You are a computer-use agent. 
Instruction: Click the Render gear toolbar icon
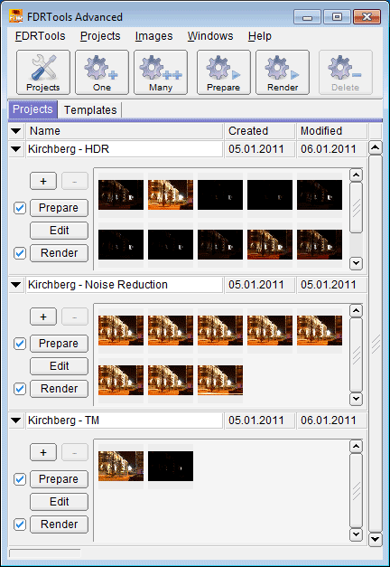click(283, 72)
